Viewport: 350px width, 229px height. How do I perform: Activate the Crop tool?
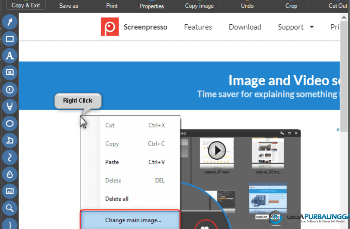click(291, 5)
